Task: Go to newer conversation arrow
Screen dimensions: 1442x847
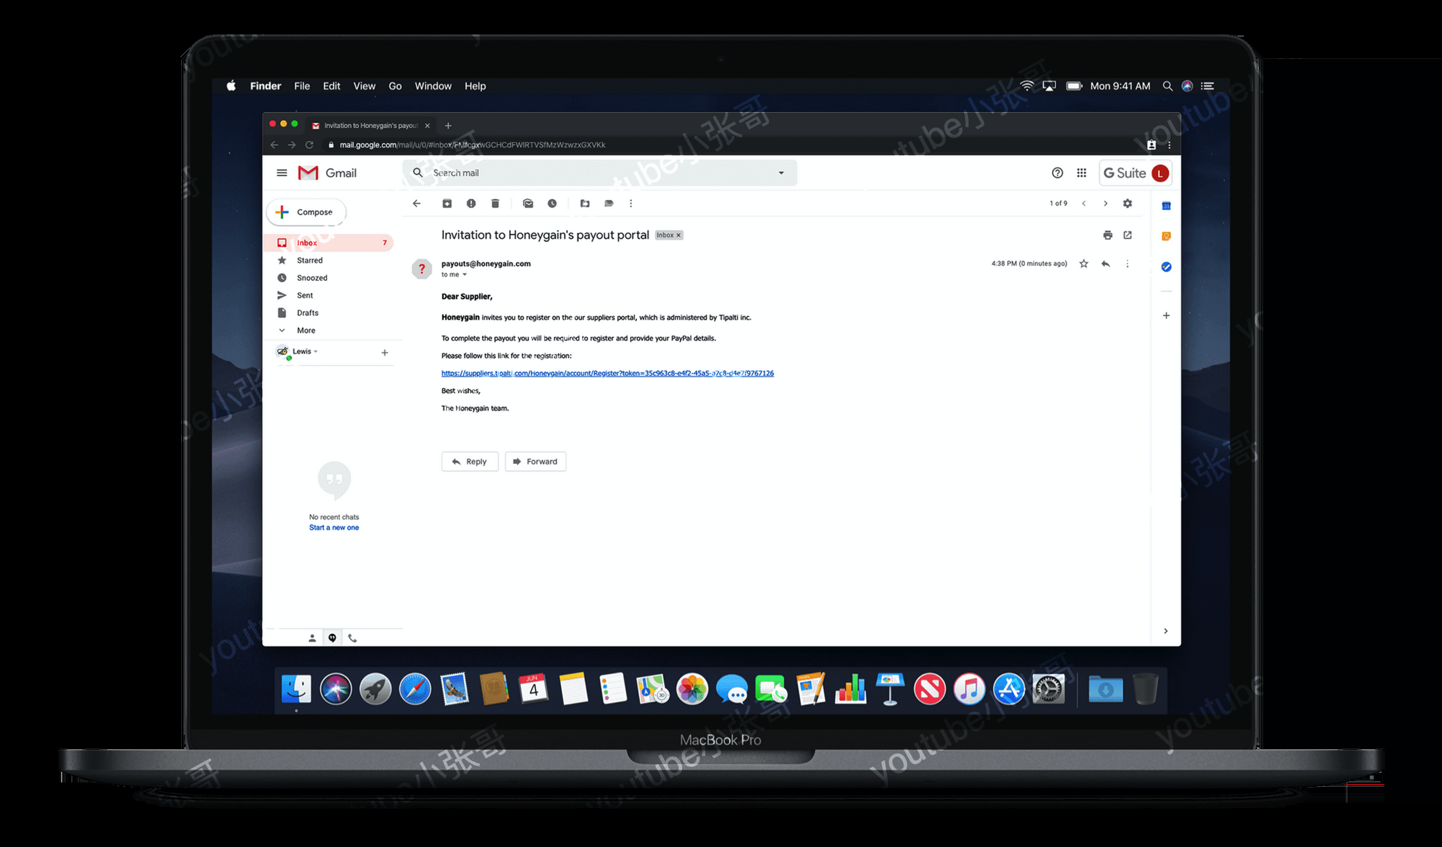Action: click(x=1083, y=203)
